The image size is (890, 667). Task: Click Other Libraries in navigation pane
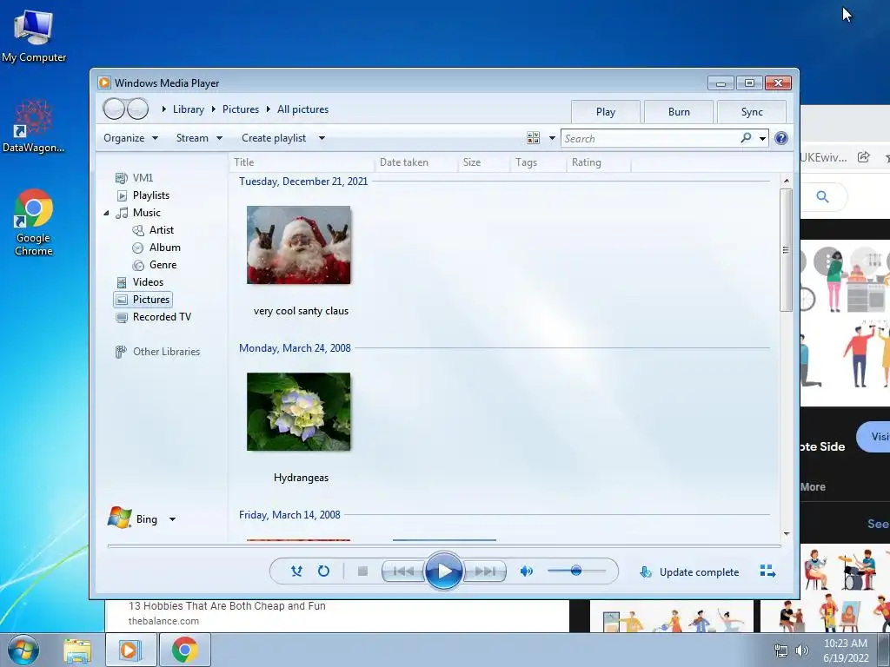pyautogui.click(x=158, y=352)
